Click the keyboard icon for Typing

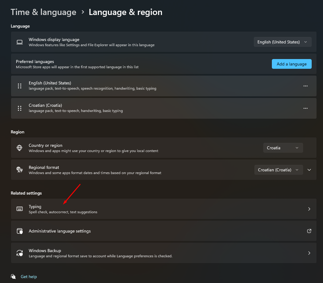[x=20, y=209]
